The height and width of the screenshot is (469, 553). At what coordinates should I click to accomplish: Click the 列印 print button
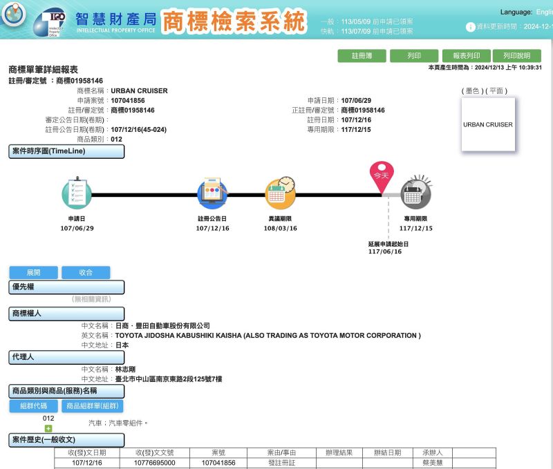(414, 56)
